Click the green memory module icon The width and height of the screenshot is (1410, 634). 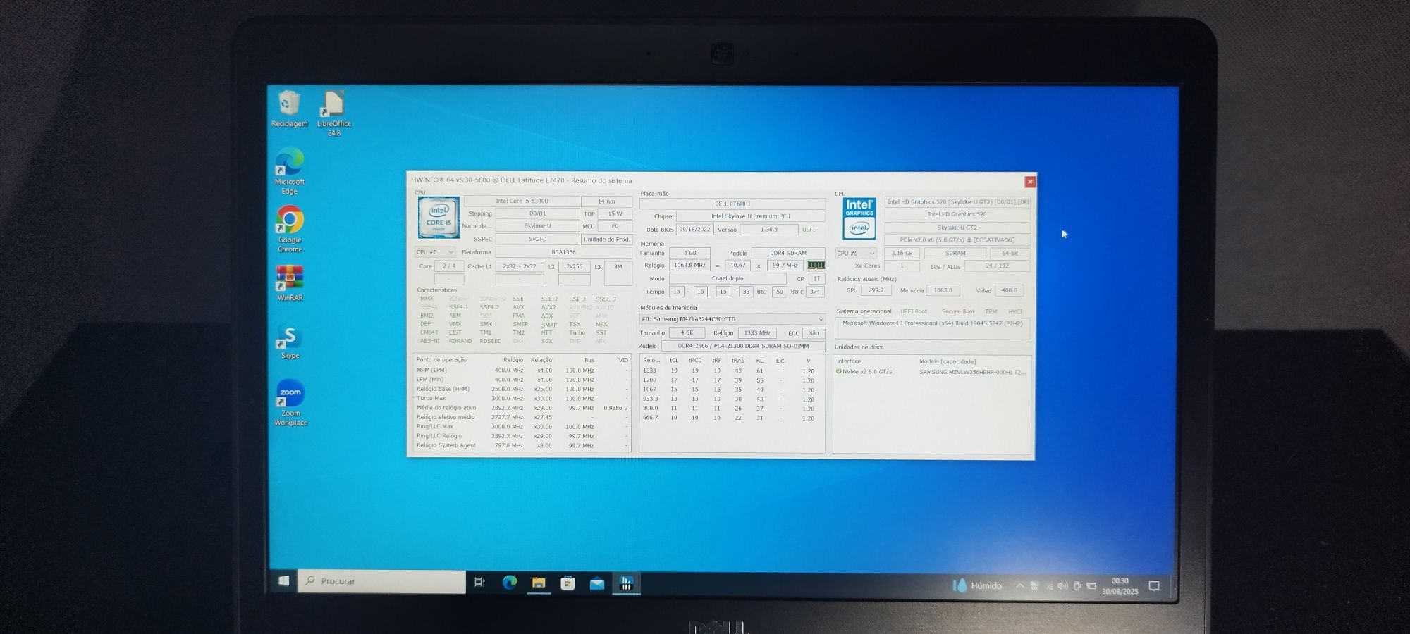click(816, 265)
